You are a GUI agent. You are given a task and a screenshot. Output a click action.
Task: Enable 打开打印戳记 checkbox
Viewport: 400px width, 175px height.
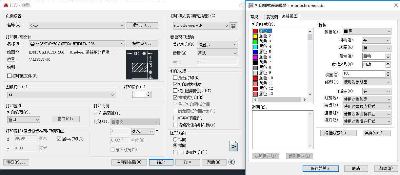coord(175,118)
